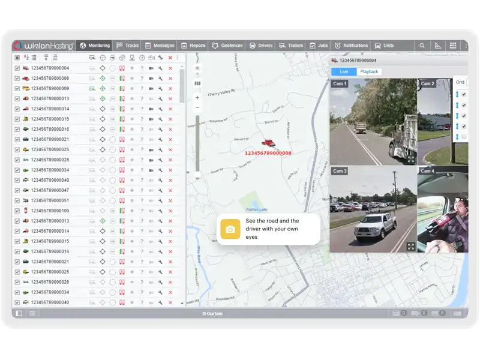Click the map zoom slider track

197,144
